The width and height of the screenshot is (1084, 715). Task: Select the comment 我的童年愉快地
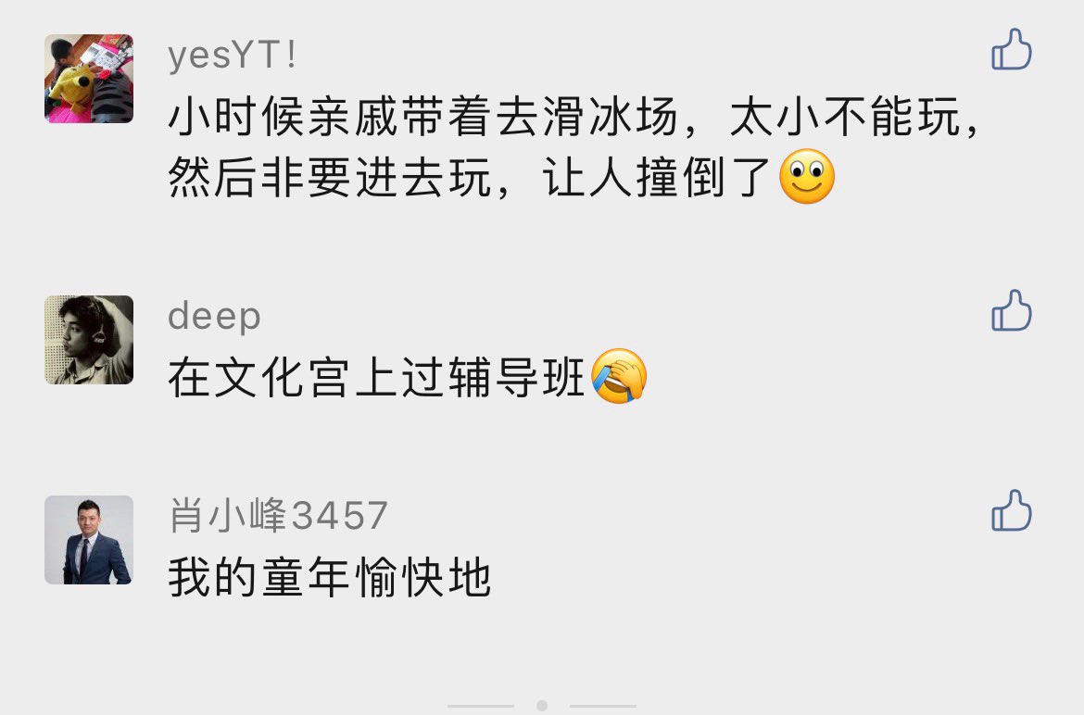330,578
